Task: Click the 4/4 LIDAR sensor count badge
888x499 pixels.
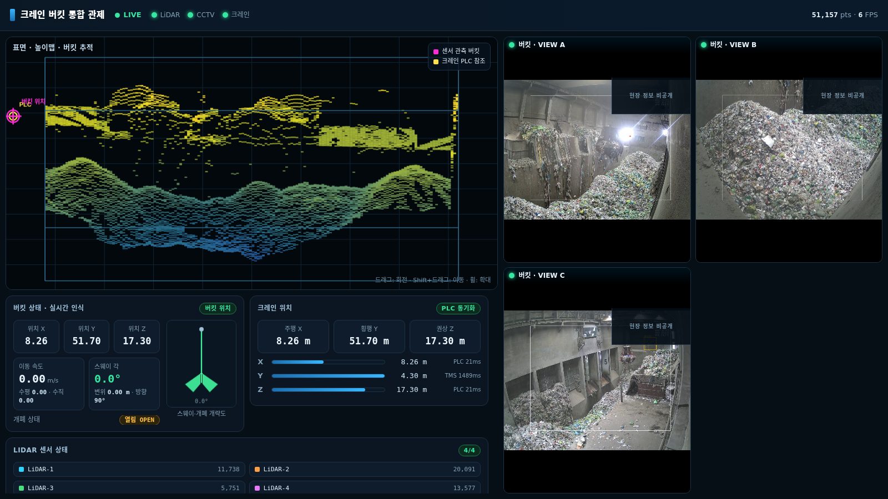Action: 470,450
